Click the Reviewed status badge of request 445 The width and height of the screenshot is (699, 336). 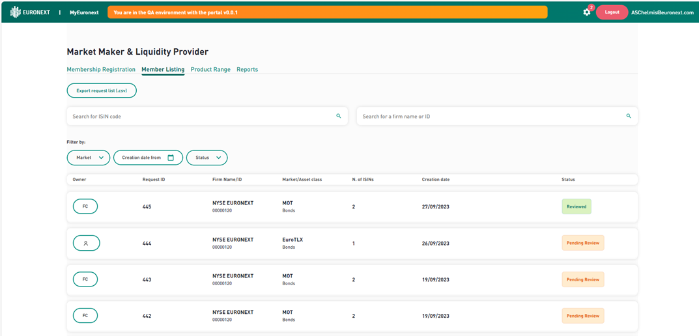point(577,206)
